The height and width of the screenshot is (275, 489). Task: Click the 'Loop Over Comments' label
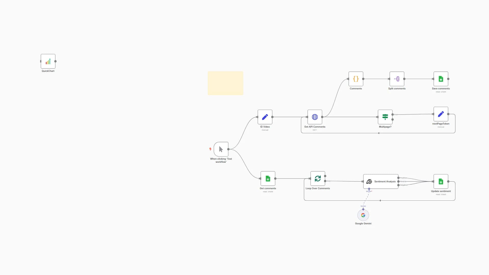318,188
